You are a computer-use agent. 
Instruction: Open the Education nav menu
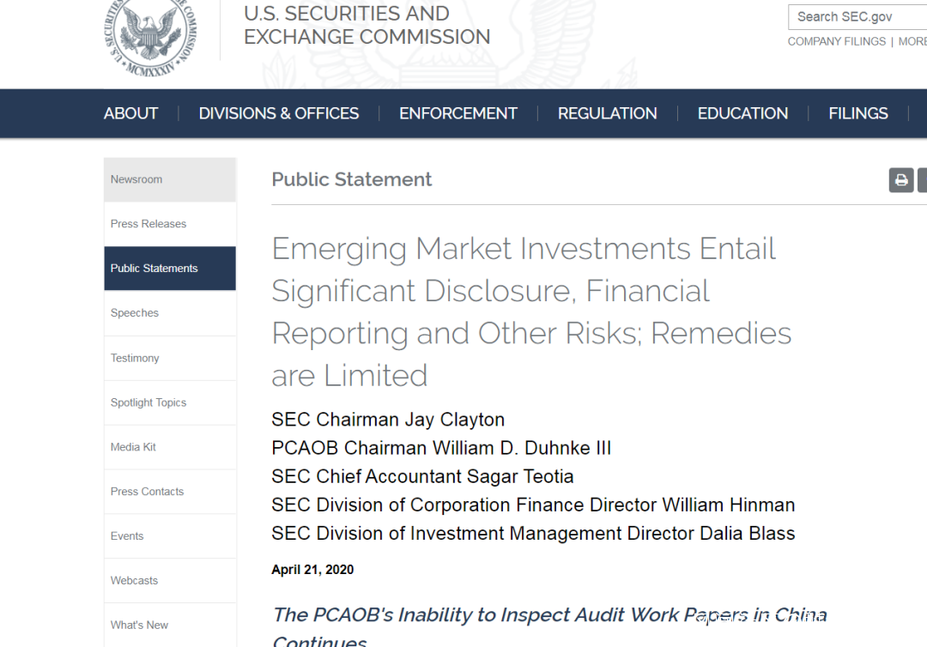[742, 113]
